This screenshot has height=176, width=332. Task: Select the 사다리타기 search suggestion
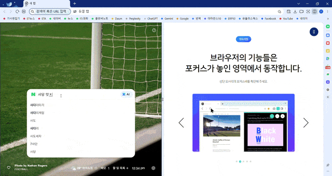[37, 105]
